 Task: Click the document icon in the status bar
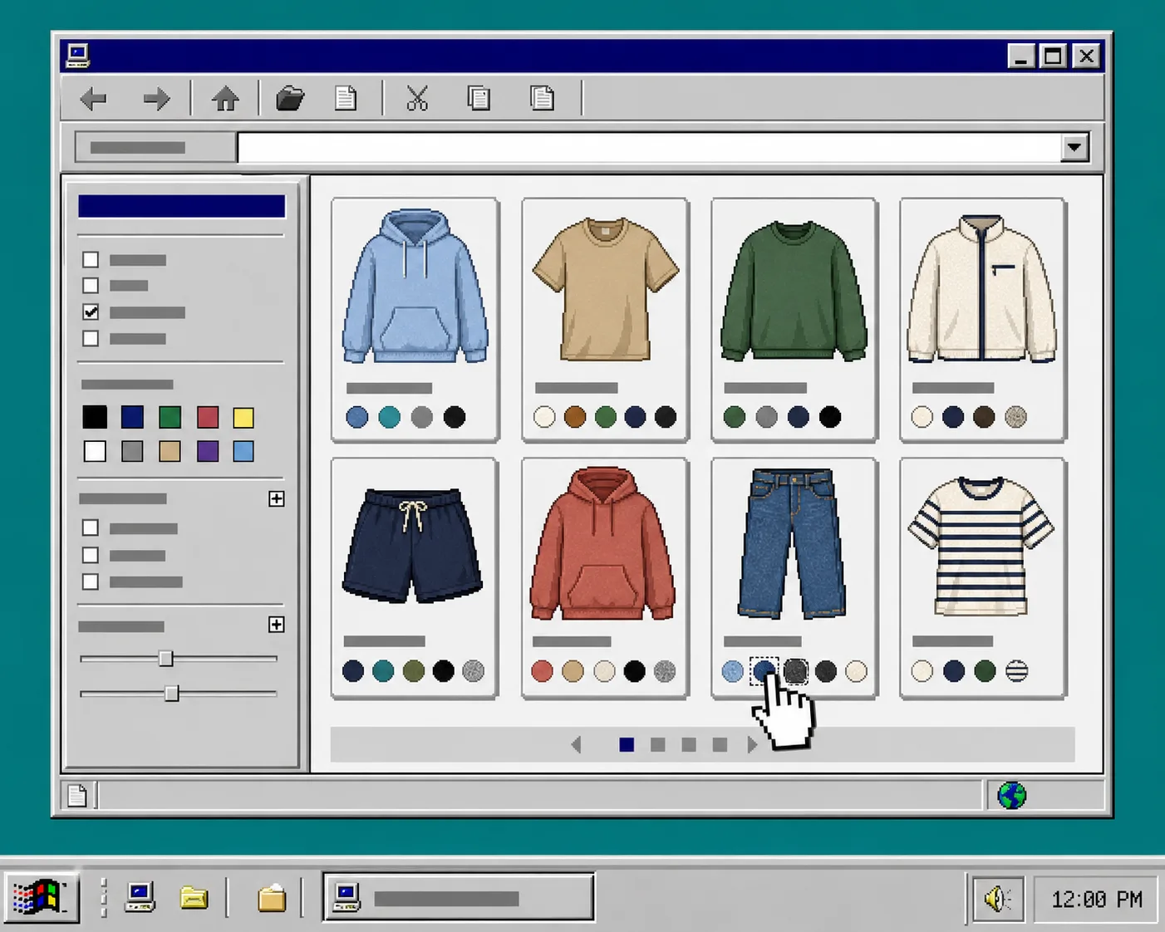point(77,796)
